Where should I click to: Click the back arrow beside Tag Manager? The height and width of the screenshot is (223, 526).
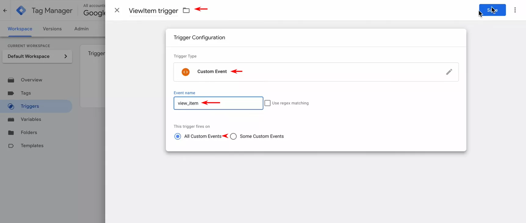(5, 10)
